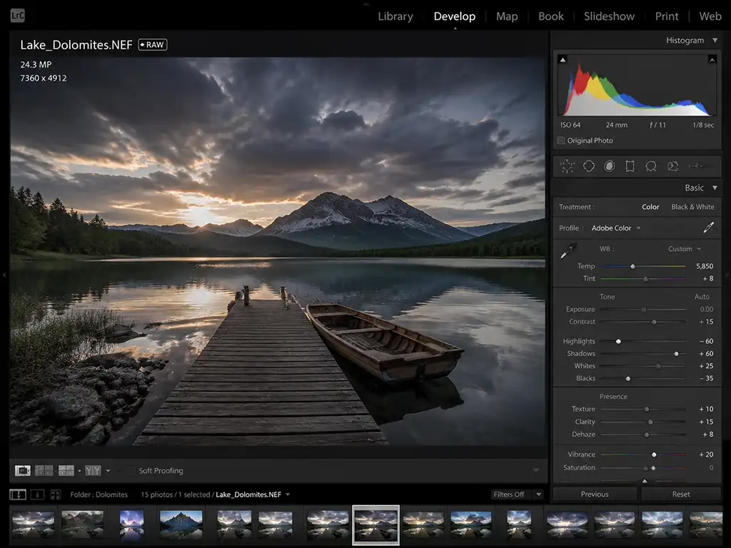Open the before/after Y|Y options dropdown arrow
Image resolution: width=731 pixels, height=548 pixels.
[x=109, y=471]
